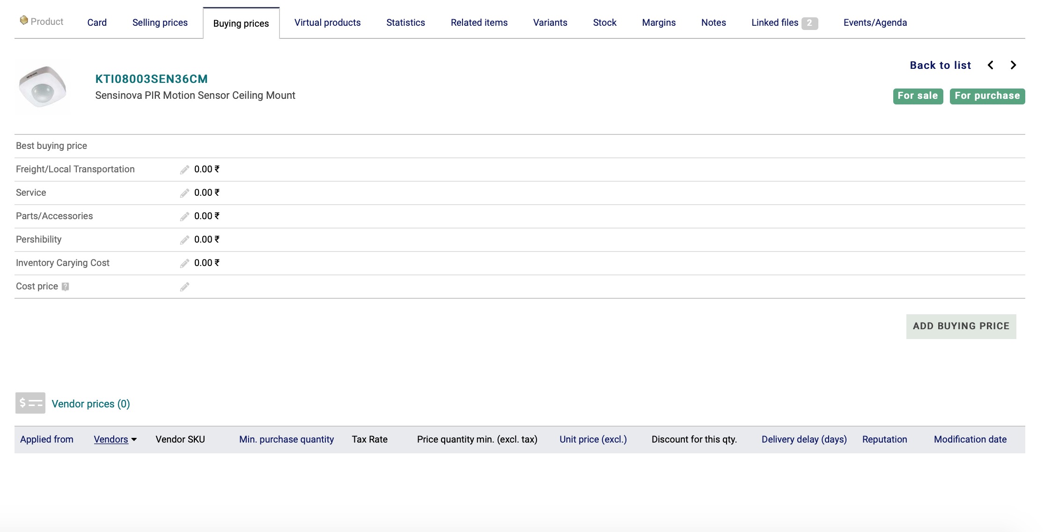
Task: Open the motion sensor product photo
Action: click(43, 87)
